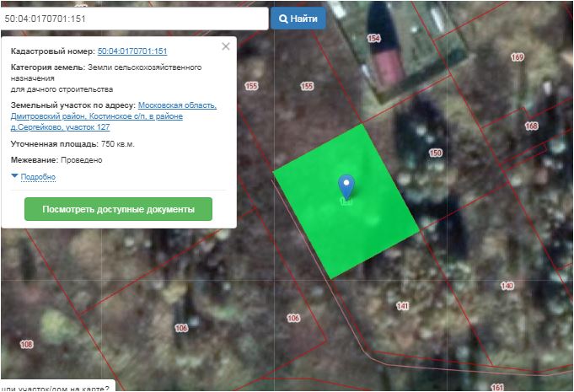Click the magnifier icon in the Найти button
The image size is (574, 392).
pyautogui.click(x=282, y=18)
